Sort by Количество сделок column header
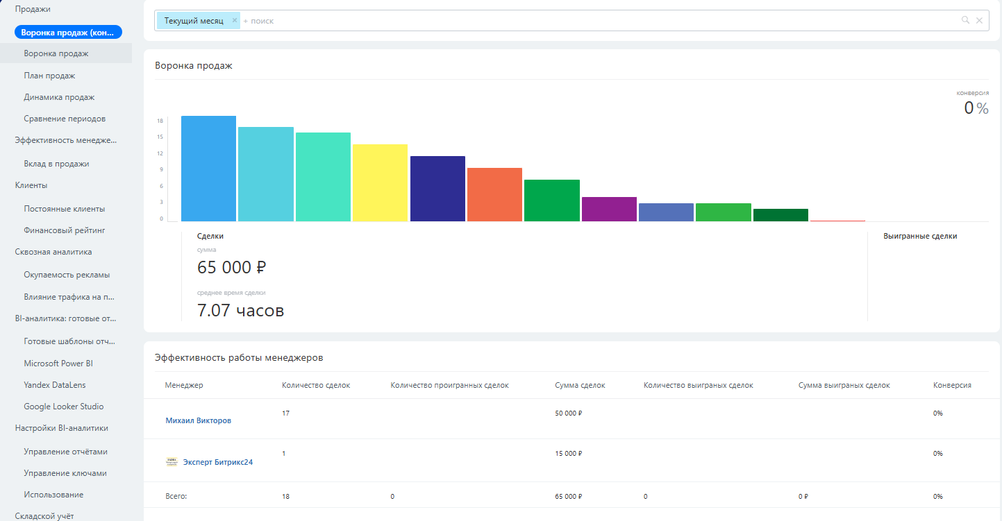The height and width of the screenshot is (521, 1002). [316, 385]
